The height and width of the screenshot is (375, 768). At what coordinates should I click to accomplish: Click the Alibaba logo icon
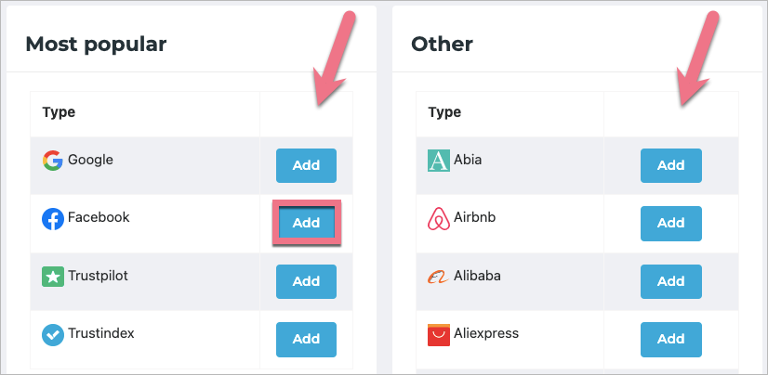point(438,277)
